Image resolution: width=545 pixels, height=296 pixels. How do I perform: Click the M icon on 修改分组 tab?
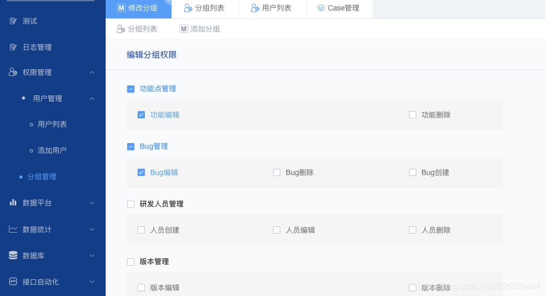(121, 8)
